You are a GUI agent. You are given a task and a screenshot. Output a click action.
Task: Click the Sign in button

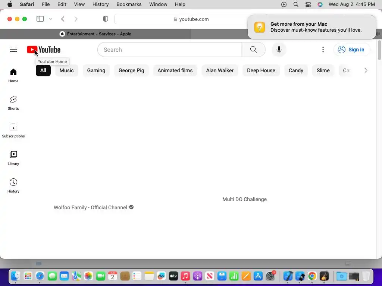pos(351,50)
